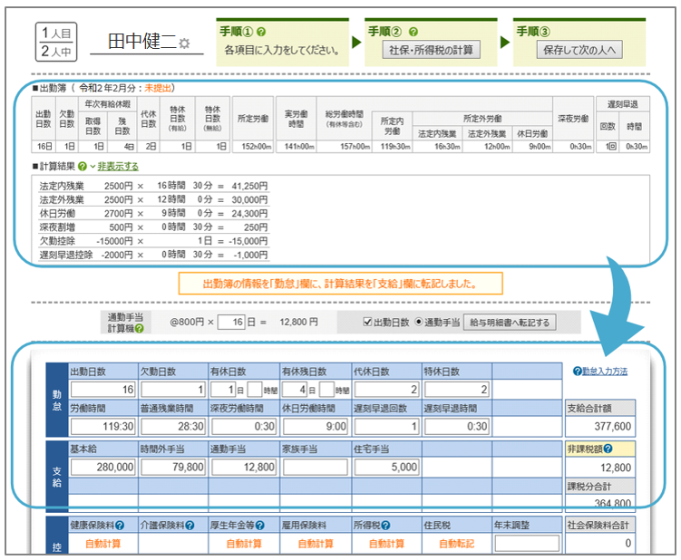Click help icon under 通勤手当計算機
The height and width of the screenshot is (560, 681).
[x=139, y=328]
